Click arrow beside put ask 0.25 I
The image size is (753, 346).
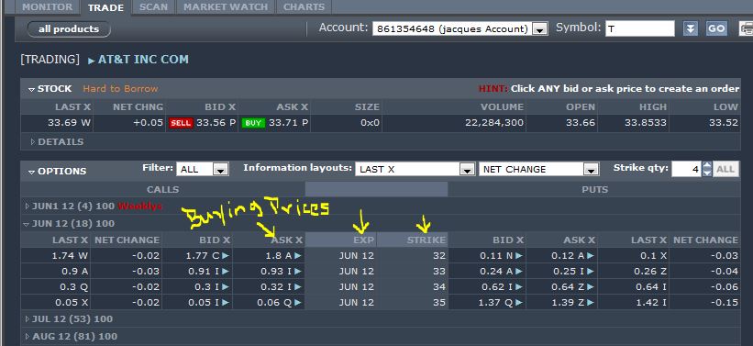(591, 272)
